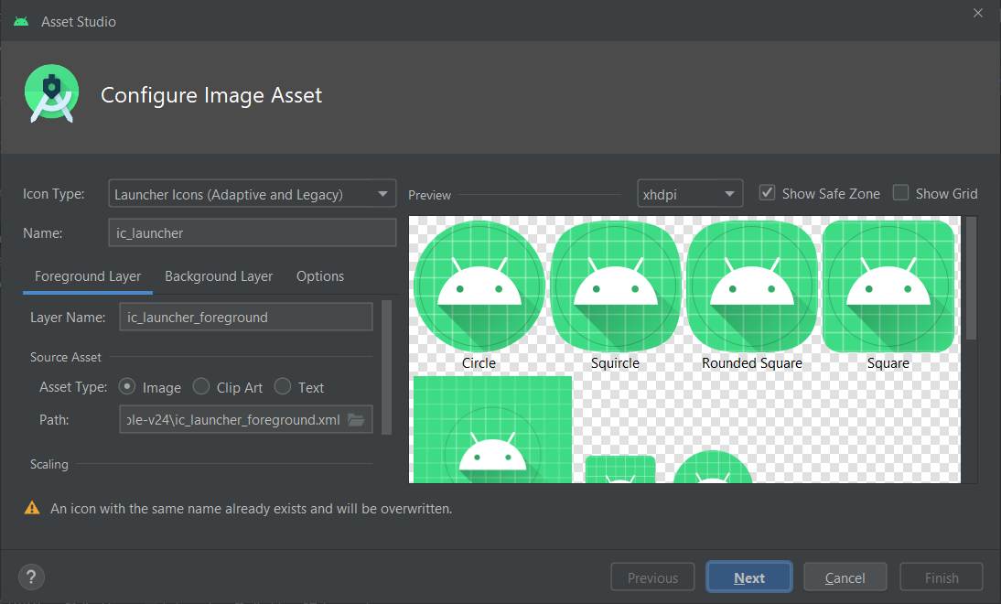Select the Image asset type radio
The image size is (1001, 604).
[x=127, y=386]
